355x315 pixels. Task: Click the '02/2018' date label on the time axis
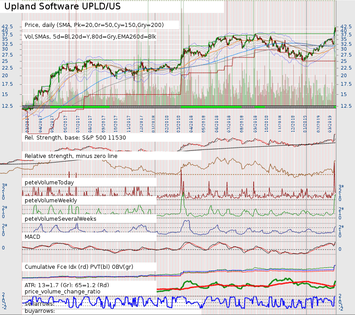pyautogui.click(x=167, y=124)
